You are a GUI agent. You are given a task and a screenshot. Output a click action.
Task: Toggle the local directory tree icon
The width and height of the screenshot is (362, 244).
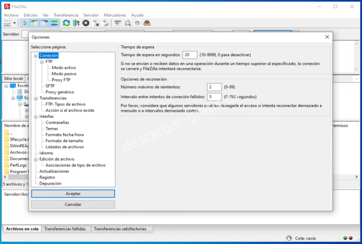(34, 23)
